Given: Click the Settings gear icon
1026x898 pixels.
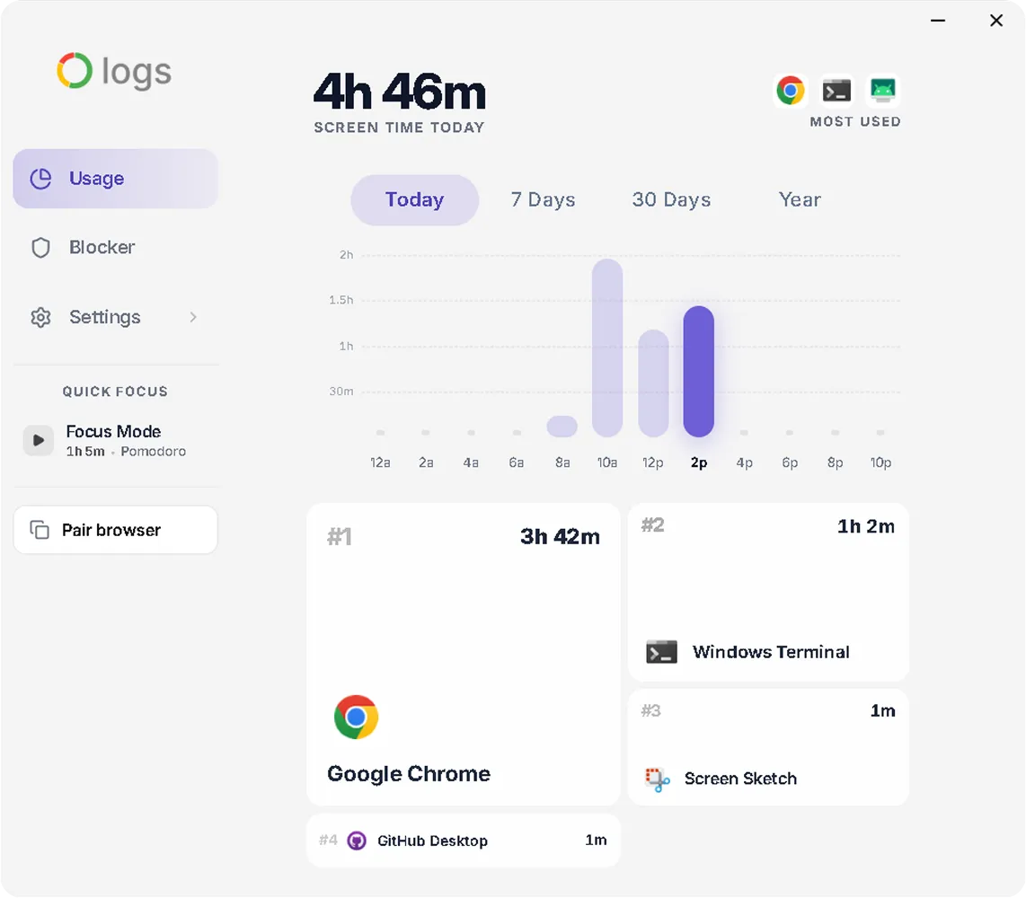Looking at the screenshot, I should [x=40, y=317].
